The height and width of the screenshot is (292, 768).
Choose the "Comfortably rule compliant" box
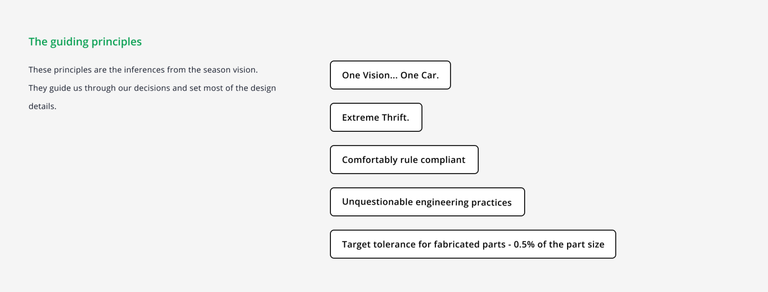click(404, 160)
